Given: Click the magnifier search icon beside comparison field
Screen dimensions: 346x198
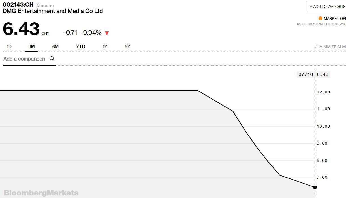Looking at the screenshot, I should coord(52,59).
